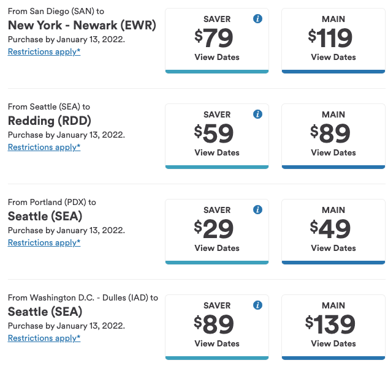388x366 pixels.
Task: Choose $49 Main fare Portland to Seattle
Action: pyautogui.click(x=333, y=231)
